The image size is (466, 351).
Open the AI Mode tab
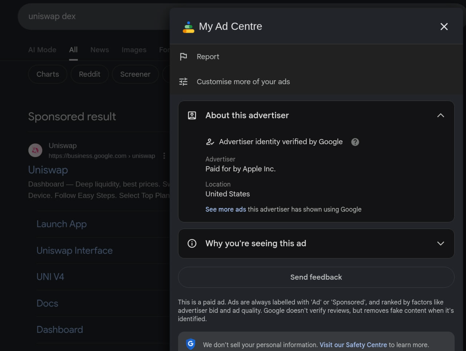(42, 50)
